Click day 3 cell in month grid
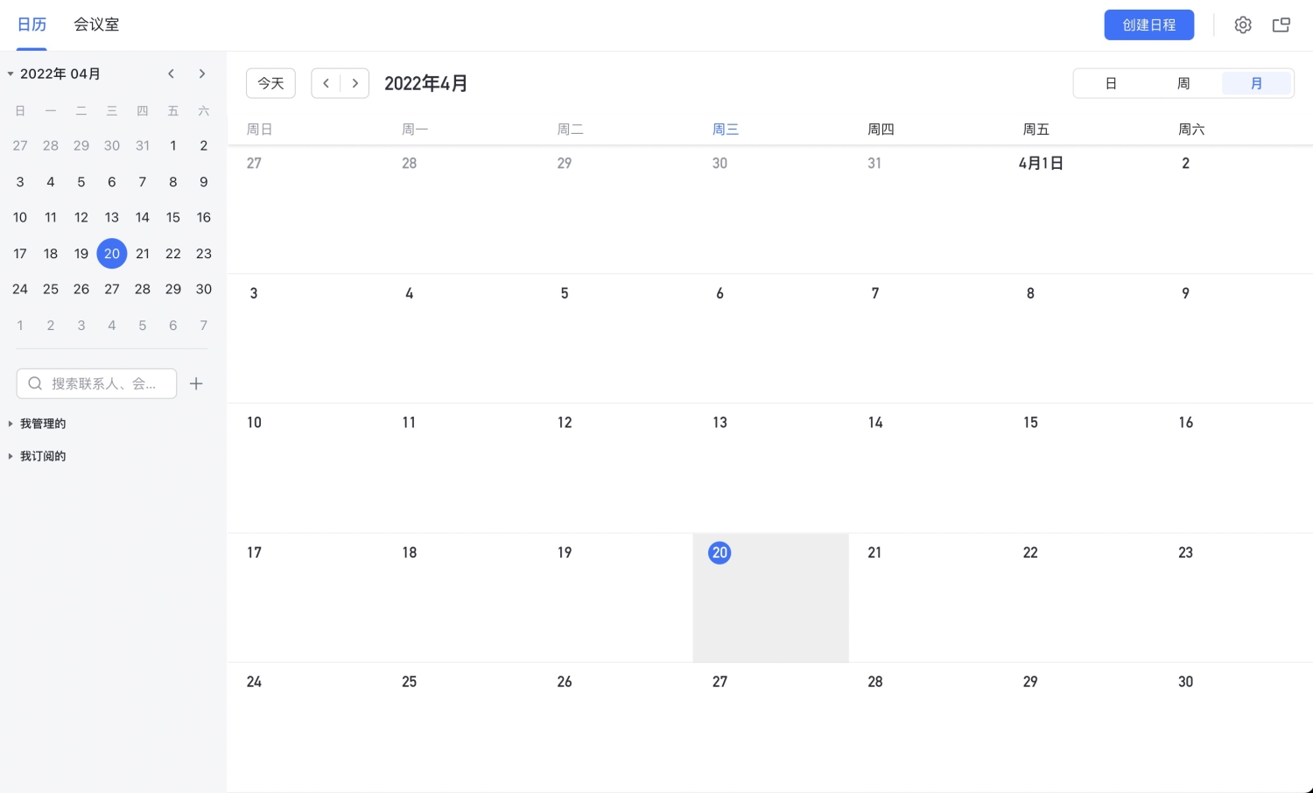Image resolution: width=1313 pixels, height=793 pixels. [x=305, y=339]
